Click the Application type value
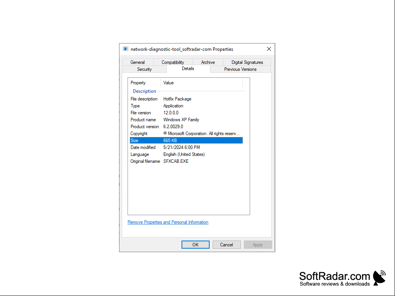 click(173, 106)
